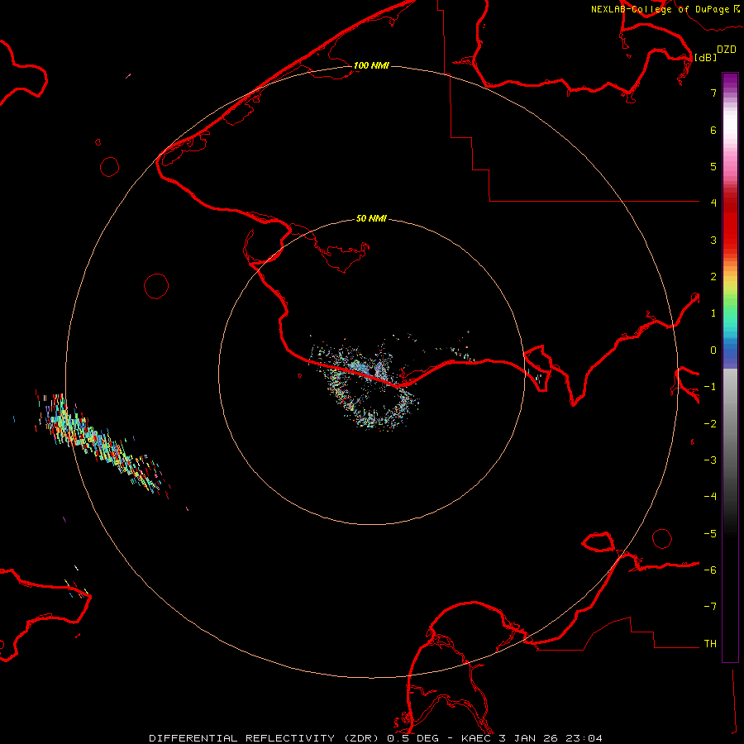Click the -5 tick label on color scale

[x=710, y=534]
